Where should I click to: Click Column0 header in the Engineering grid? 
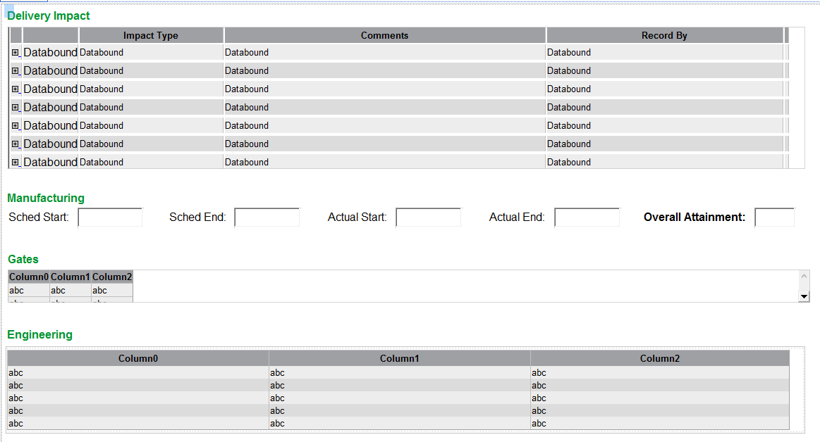pos(138,359)
